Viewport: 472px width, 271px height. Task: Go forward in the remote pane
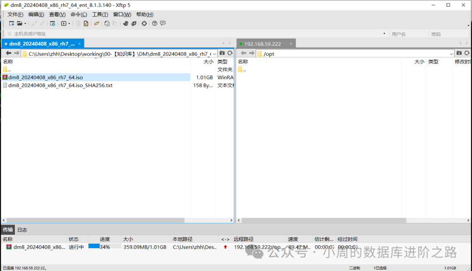[x=252, y=53]
